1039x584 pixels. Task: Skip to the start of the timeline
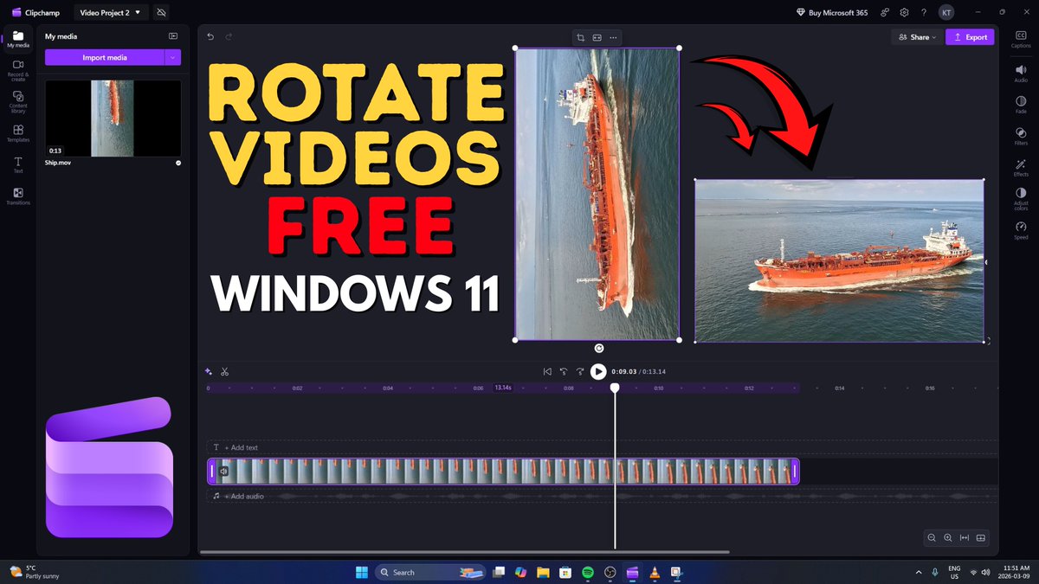coord(547,371)
